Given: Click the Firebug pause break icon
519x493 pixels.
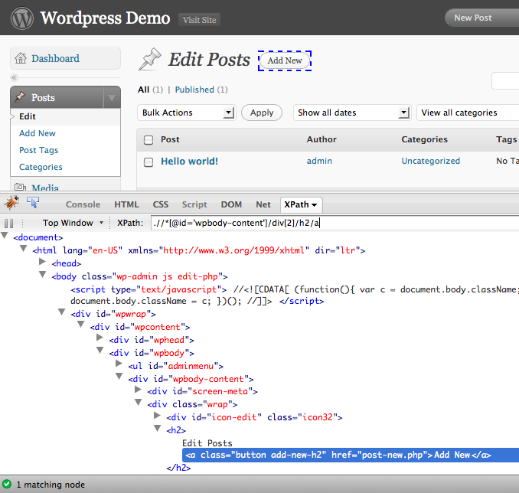Looking at the screenshot, I should pyautogui.click(x=9, y=224).
